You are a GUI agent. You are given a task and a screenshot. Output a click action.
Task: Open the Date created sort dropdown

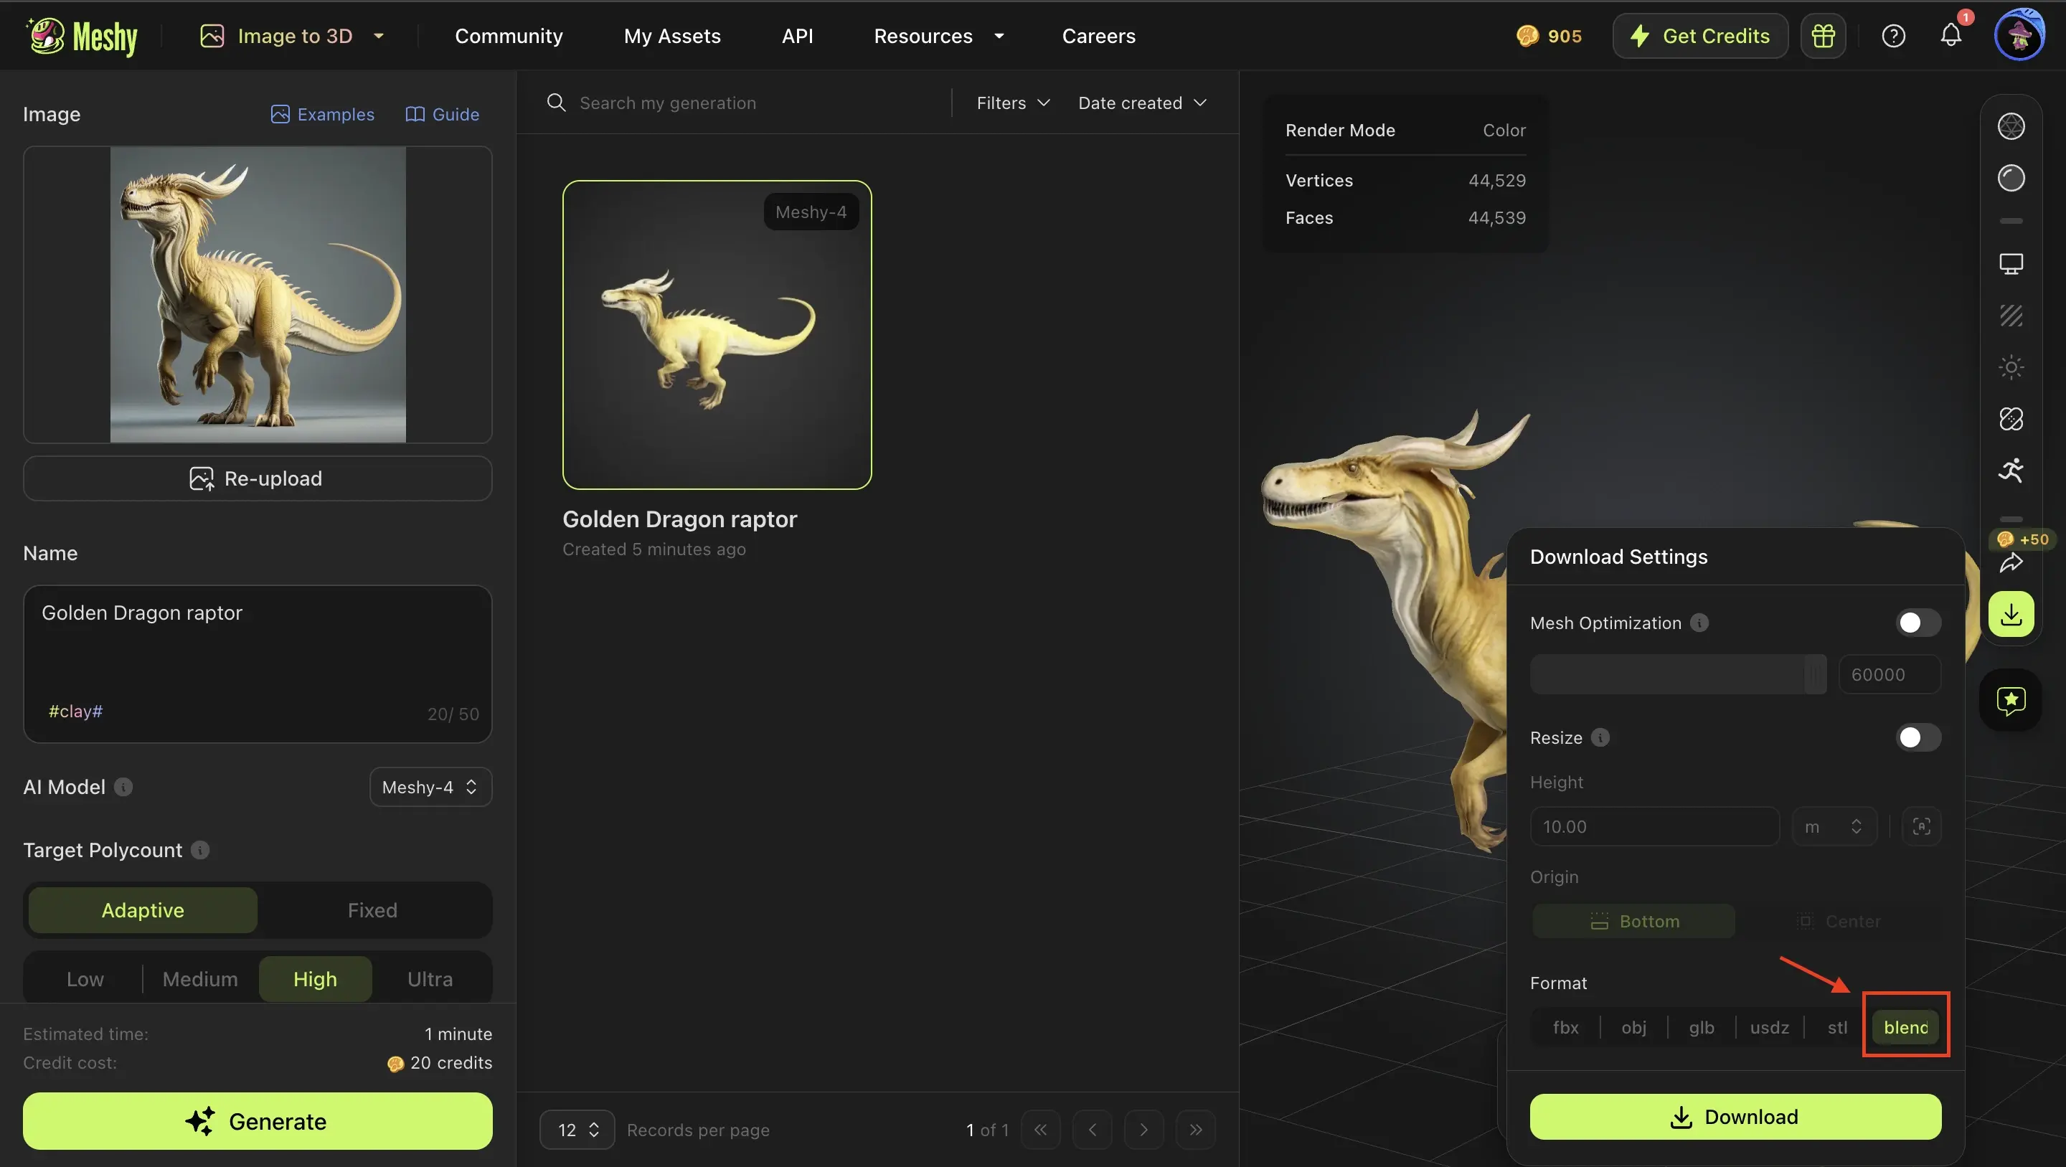click(x=1141, y=103)
